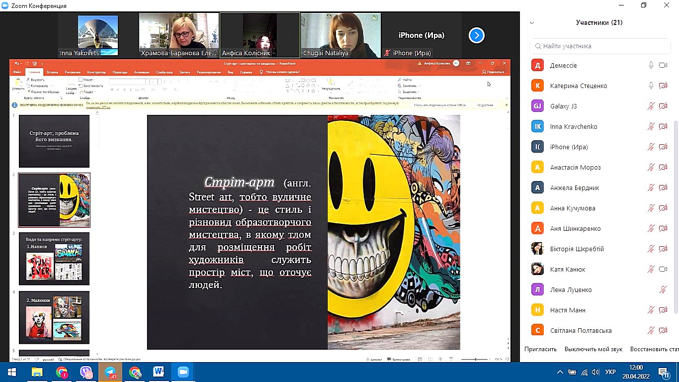Click the Восстановить button in Slides group
The height and width of the screenshot is (382, 679).
click(x=91, y=86)
